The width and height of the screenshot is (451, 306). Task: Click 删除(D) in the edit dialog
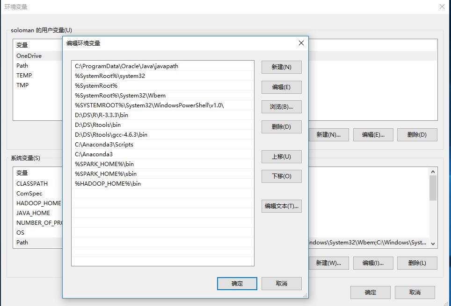pyautogui.click(x=281, y=127)
